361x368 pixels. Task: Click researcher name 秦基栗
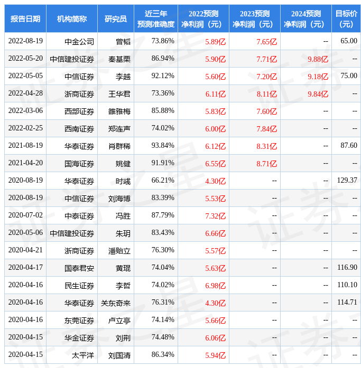(x=119, y=59)
